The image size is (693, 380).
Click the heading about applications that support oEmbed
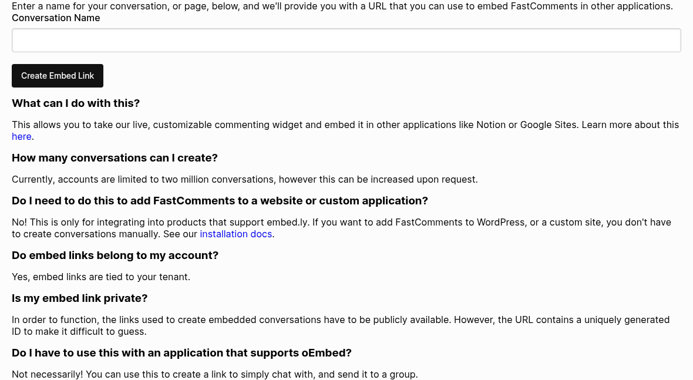181,353
